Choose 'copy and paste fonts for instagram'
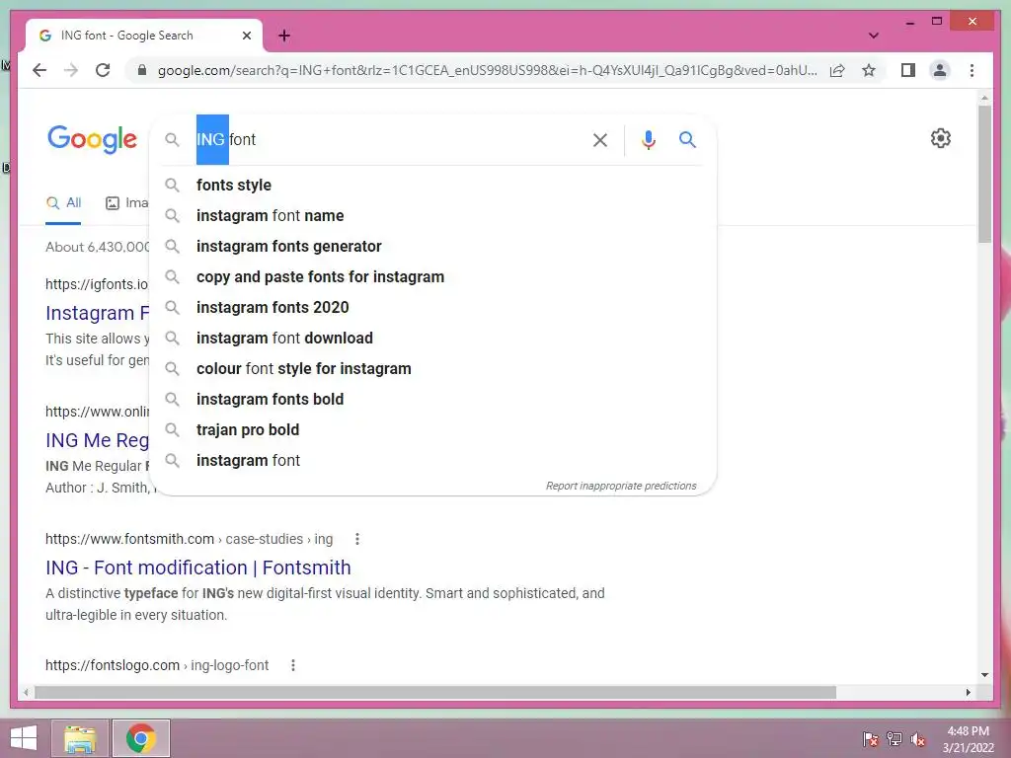 [432, 276]
